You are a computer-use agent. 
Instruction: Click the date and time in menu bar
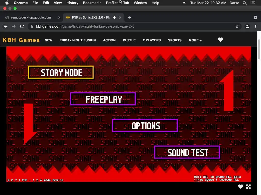tap(208, 3)
